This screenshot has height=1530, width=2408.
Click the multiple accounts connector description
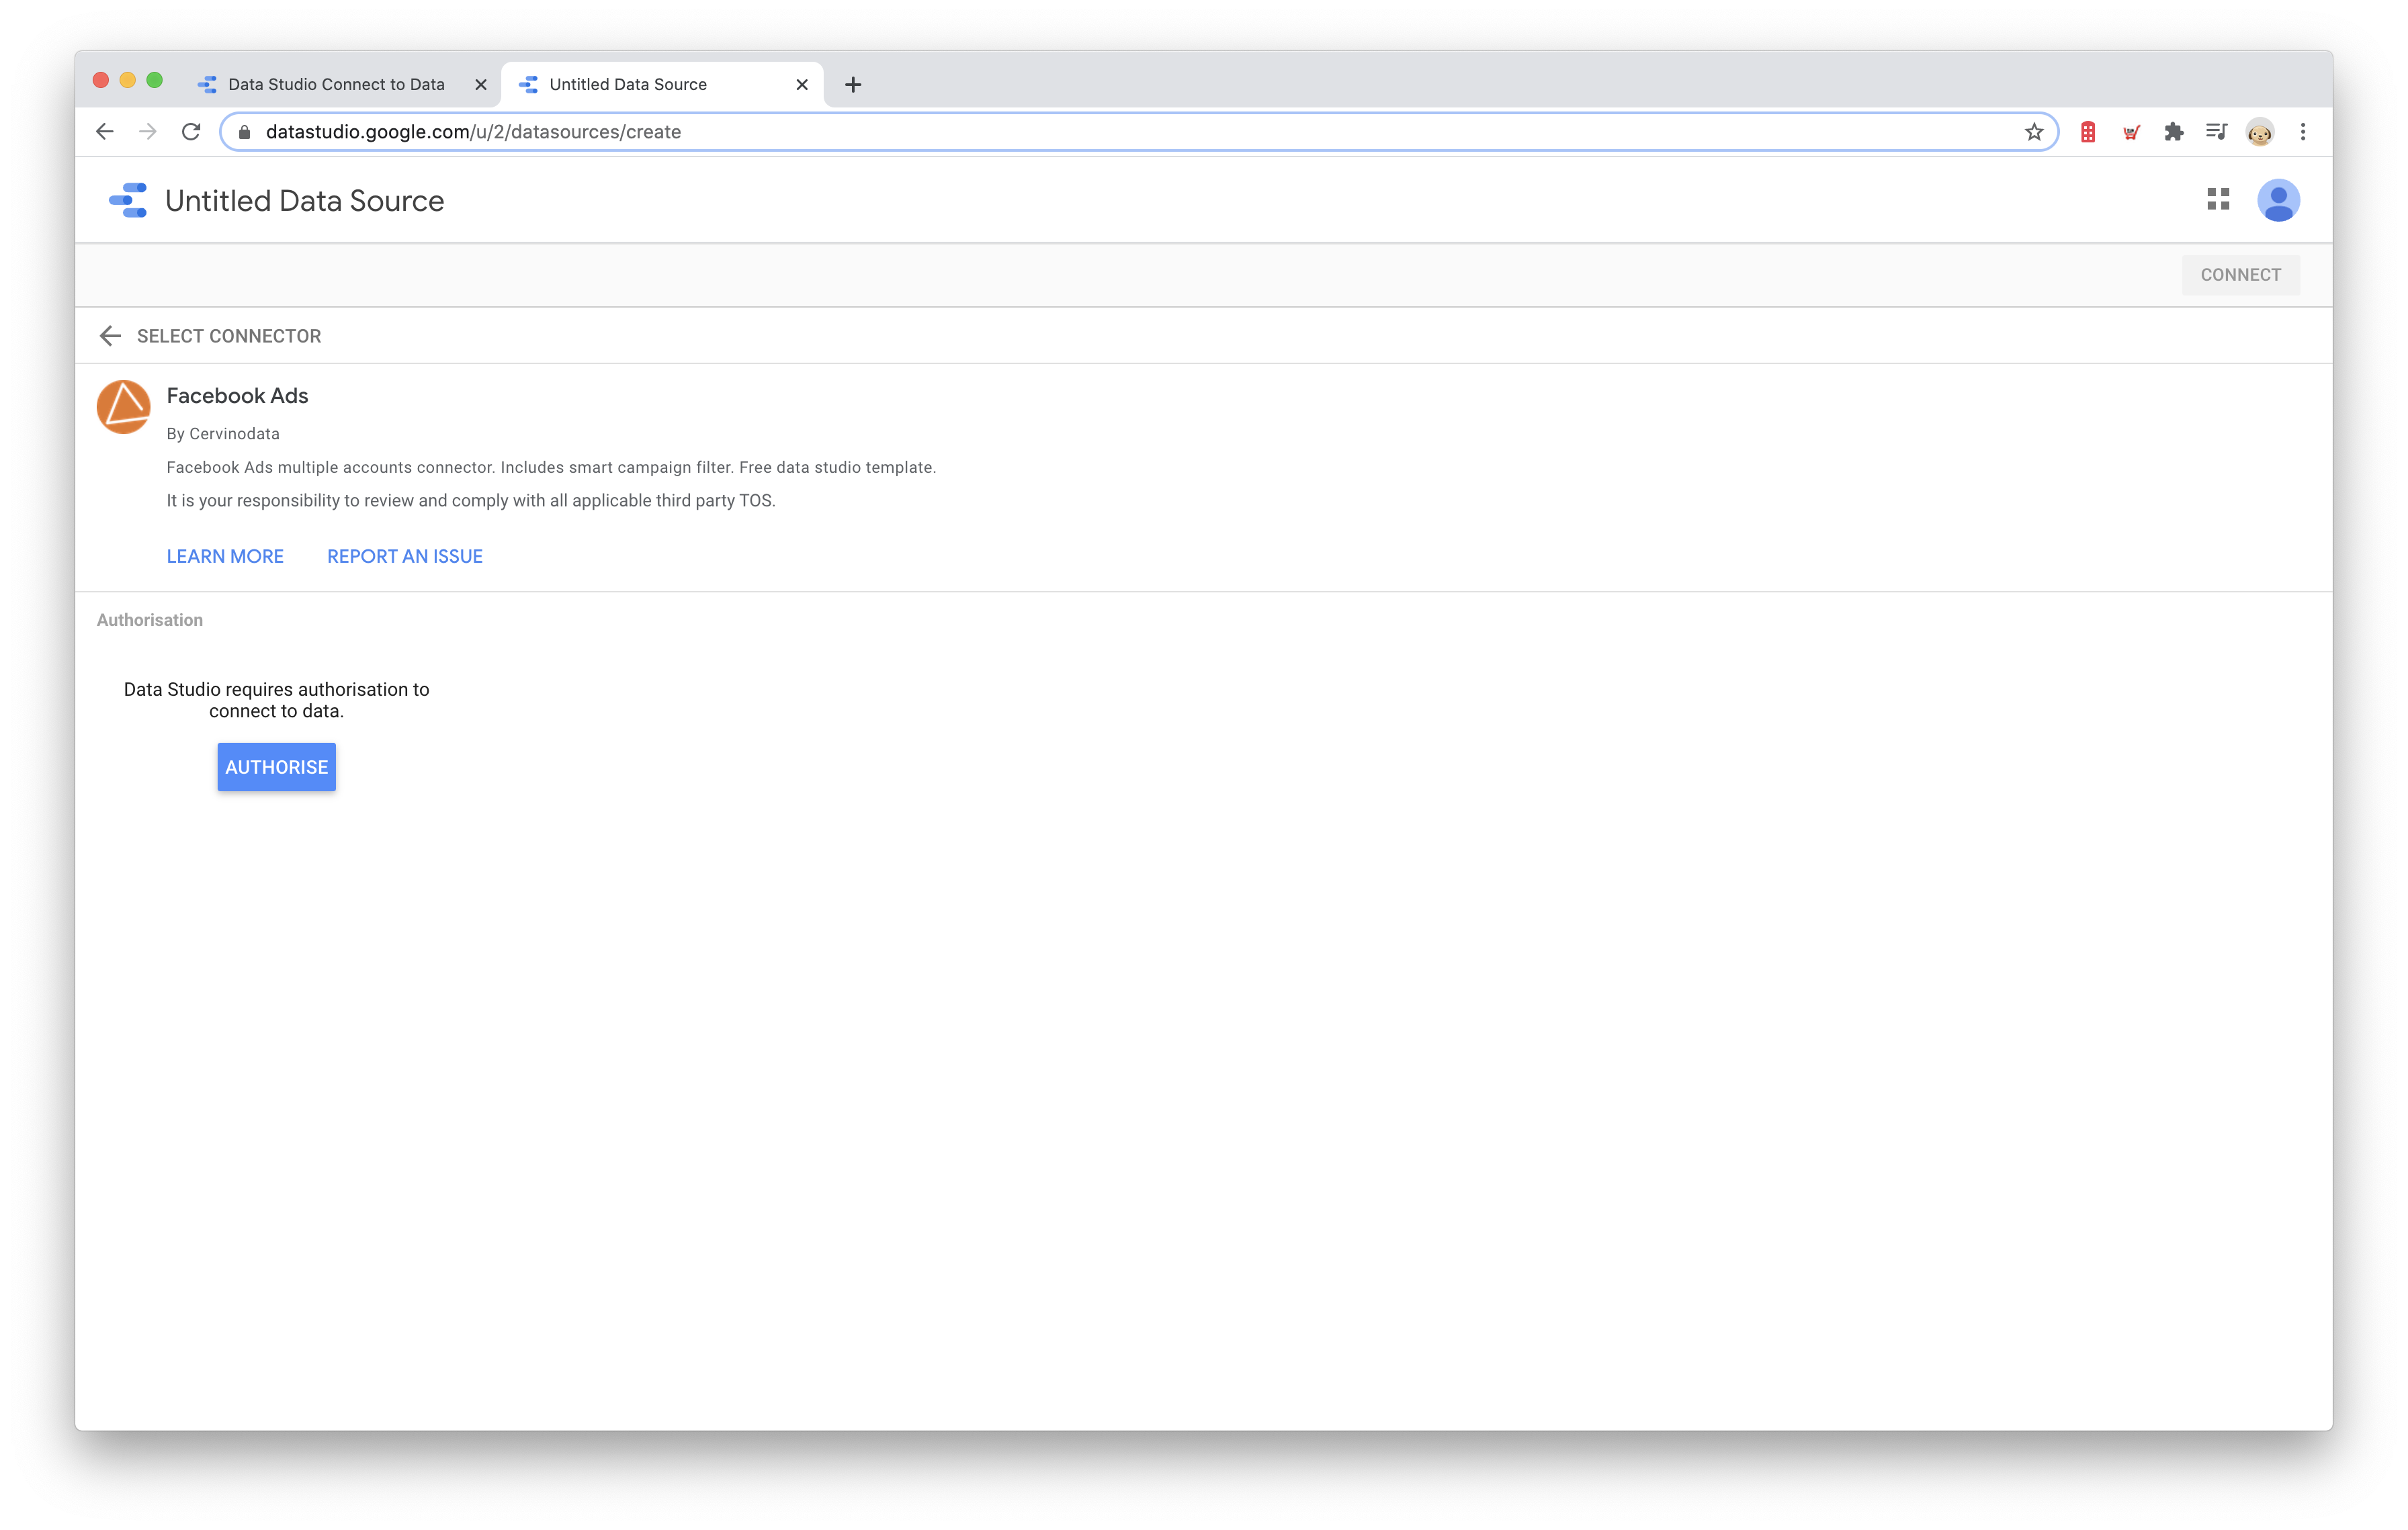tap(551, 467)
